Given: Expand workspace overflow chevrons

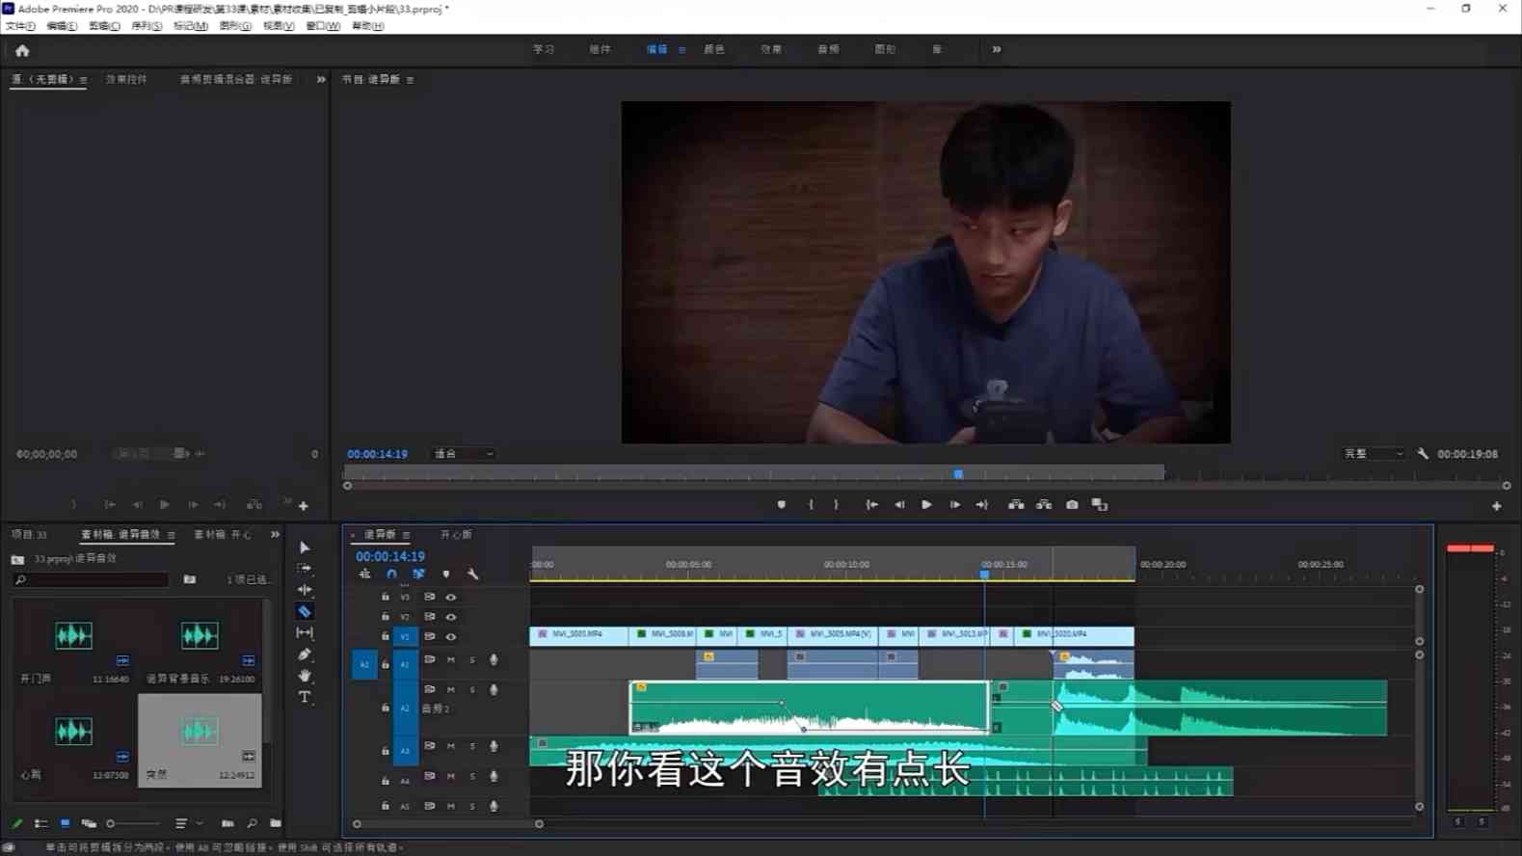Looking at the screenshot, I should point(997,49).
